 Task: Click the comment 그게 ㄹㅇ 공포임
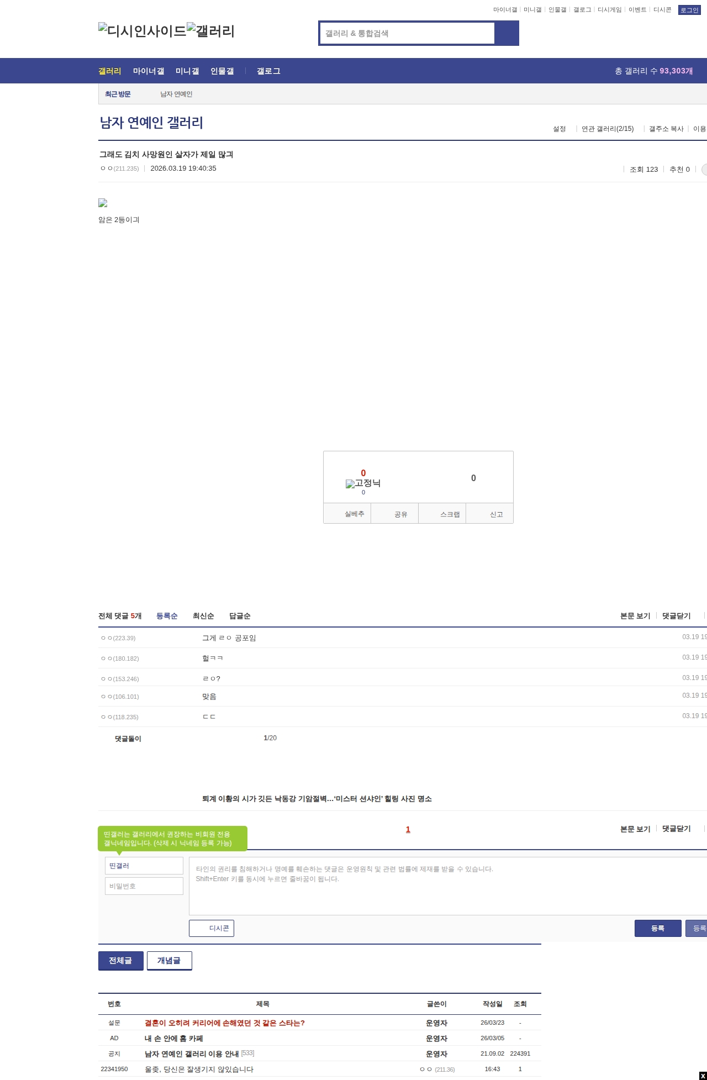coord(229,638)
